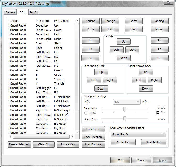
Task: Click the Cross binding button
Action: (90, 29)
